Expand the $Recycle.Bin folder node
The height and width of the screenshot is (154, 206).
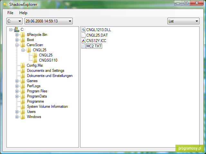(x=17, y=35)
